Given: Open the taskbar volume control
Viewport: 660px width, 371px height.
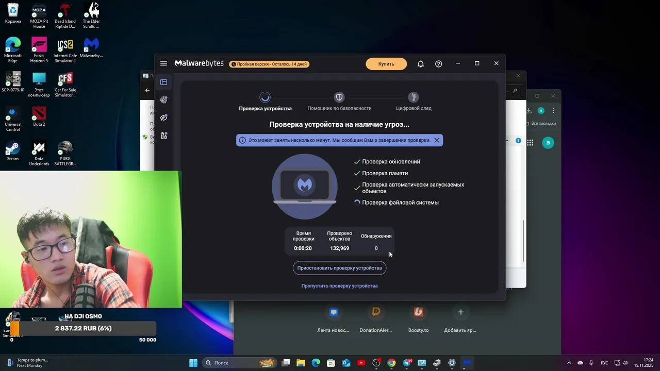Looking at the screenshot, I should click(x=625, y=363).
